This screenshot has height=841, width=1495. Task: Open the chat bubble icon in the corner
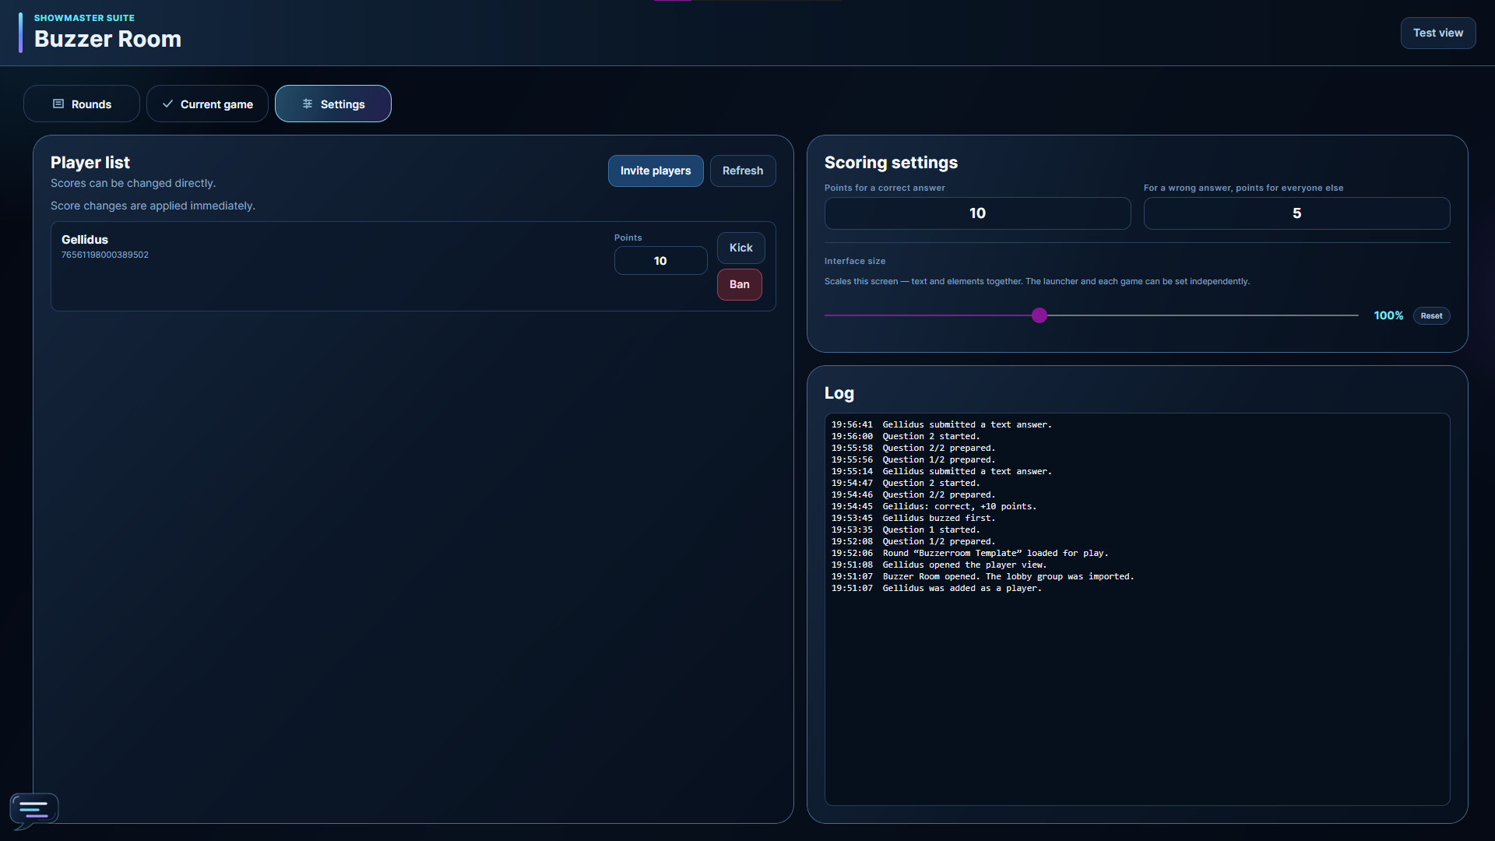[33, 811]
